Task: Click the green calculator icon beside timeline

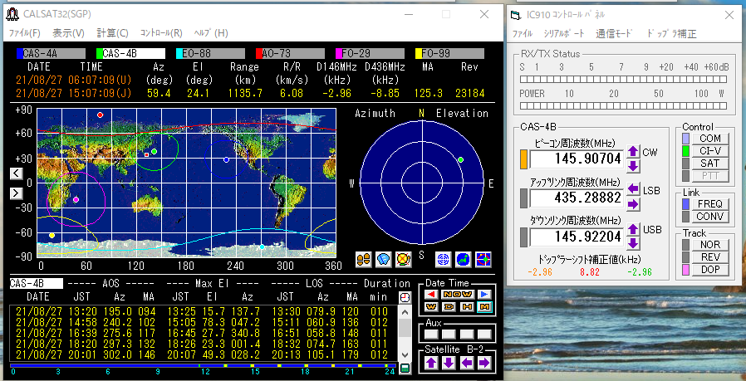Action: [405, 369]
